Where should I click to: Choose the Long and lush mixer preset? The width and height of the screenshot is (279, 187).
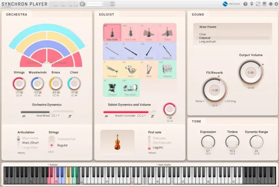click(207, 42)
